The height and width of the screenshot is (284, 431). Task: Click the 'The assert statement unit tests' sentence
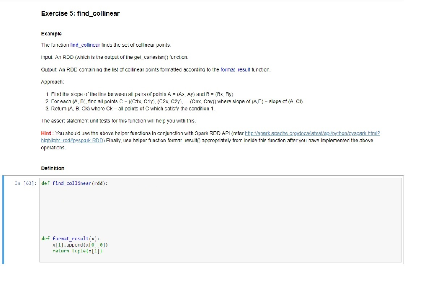[118, 121]
